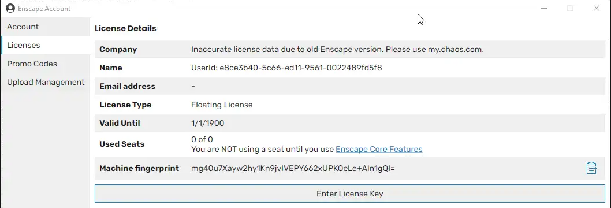611x208 pixels.
Task: Click the UserId value in Name row
Action: [x=286, y=68]
